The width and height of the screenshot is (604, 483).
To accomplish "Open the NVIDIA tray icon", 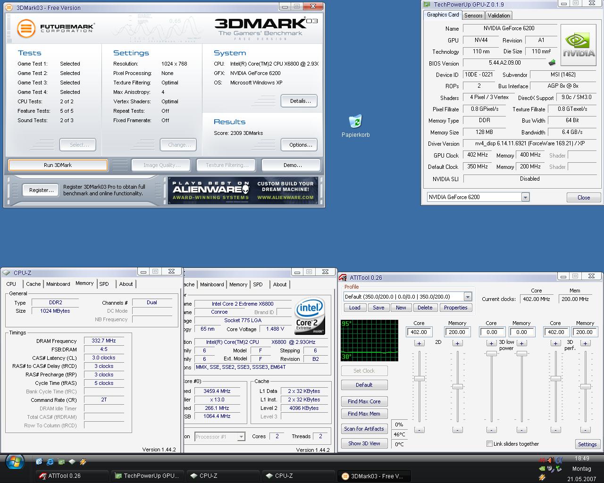I will (542, 469).
